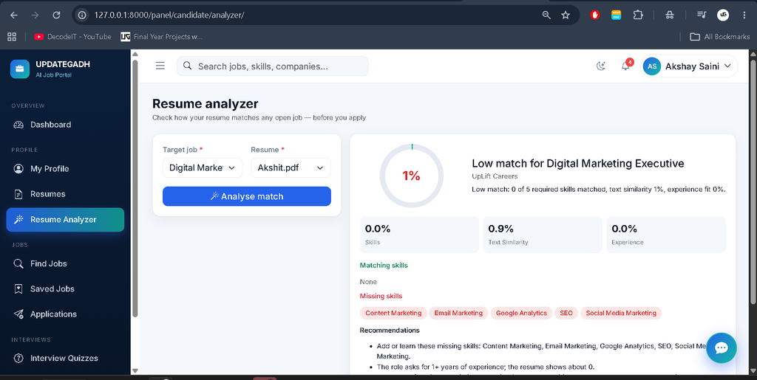Click the Low match for Digital Marketing Executive heading
The image size is (757, 380).
pyautogui.click(x=578, y=164)
